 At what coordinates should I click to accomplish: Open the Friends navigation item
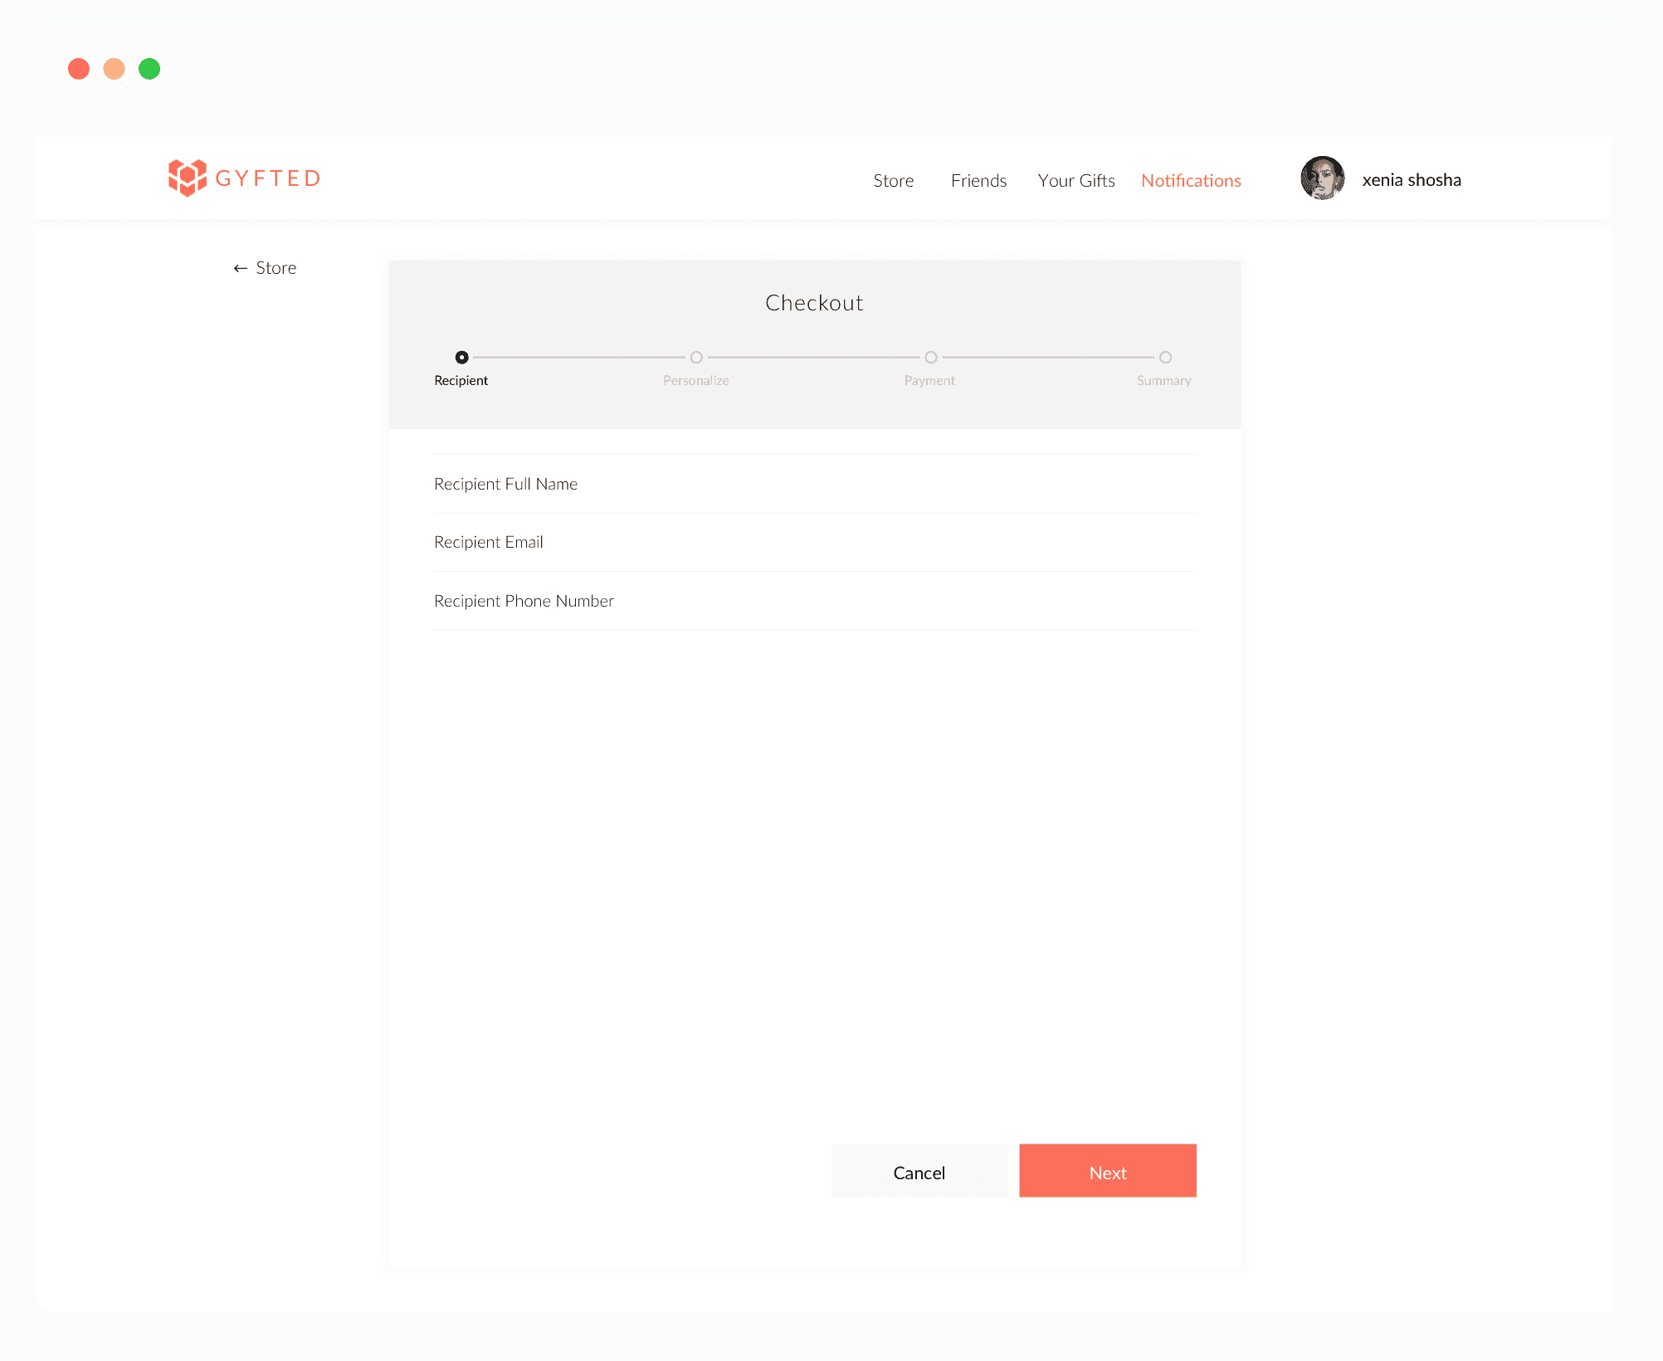(x=978, y=181)
